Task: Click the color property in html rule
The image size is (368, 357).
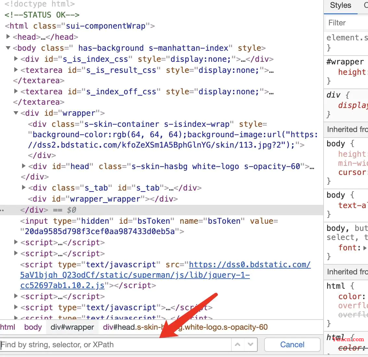Action: tap(350, 296)
